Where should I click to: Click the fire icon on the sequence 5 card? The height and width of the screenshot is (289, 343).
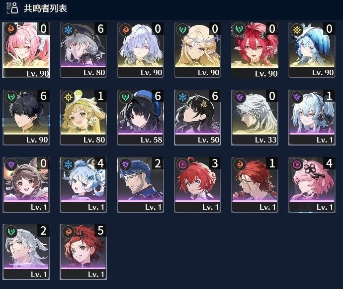tap(68, 232)
